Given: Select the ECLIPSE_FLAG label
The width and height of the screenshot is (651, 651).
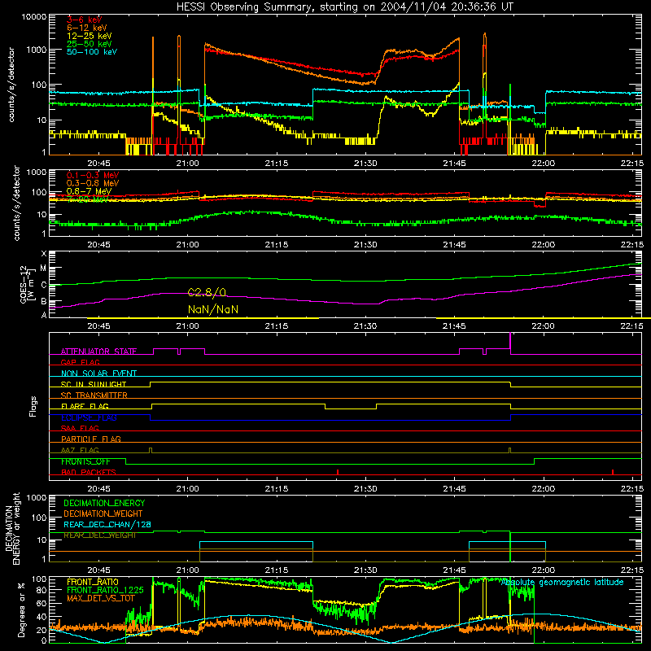Looking at the screenshot, I should 89,417.
